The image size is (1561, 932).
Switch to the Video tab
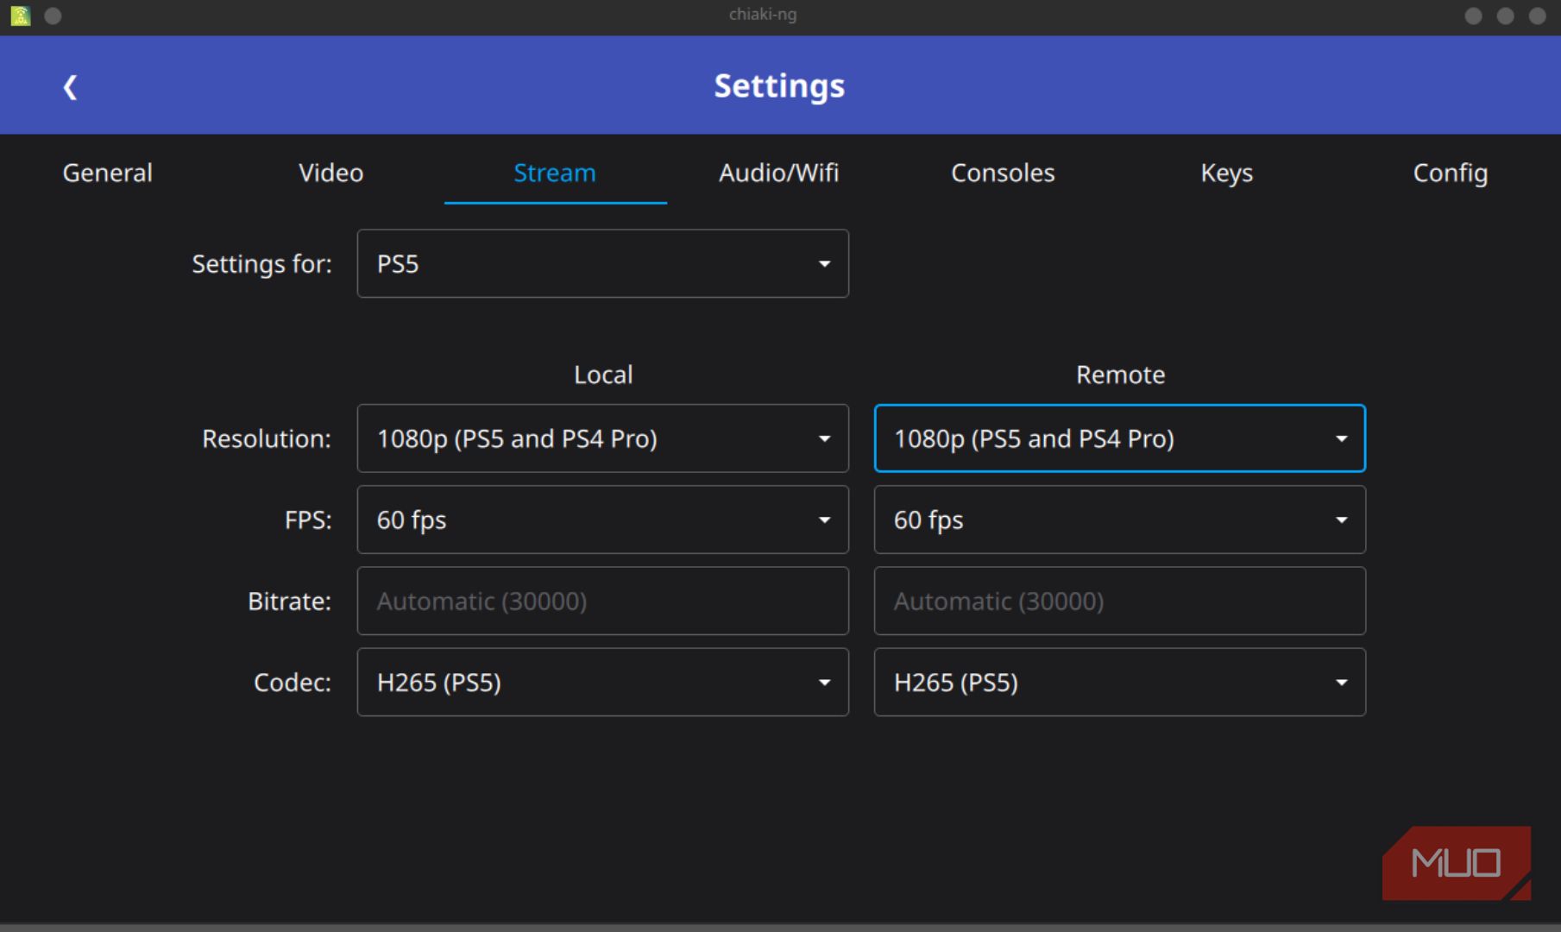[x=330, y=173]
